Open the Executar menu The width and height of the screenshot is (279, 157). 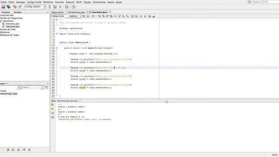(x=59, y=2)
